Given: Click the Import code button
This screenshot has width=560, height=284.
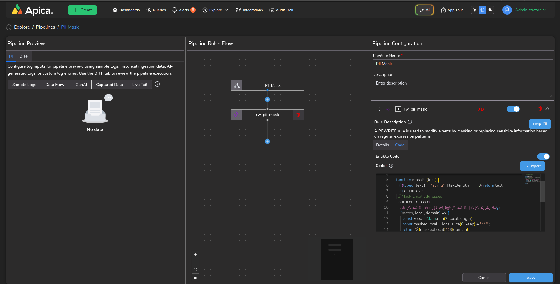Looking at the screenshot, I should pos(532,166).
